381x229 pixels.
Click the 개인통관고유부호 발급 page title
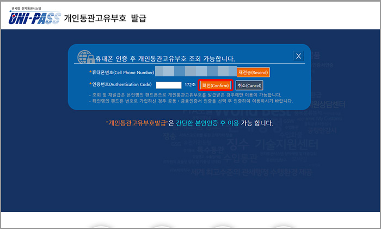tap(105, 18)
